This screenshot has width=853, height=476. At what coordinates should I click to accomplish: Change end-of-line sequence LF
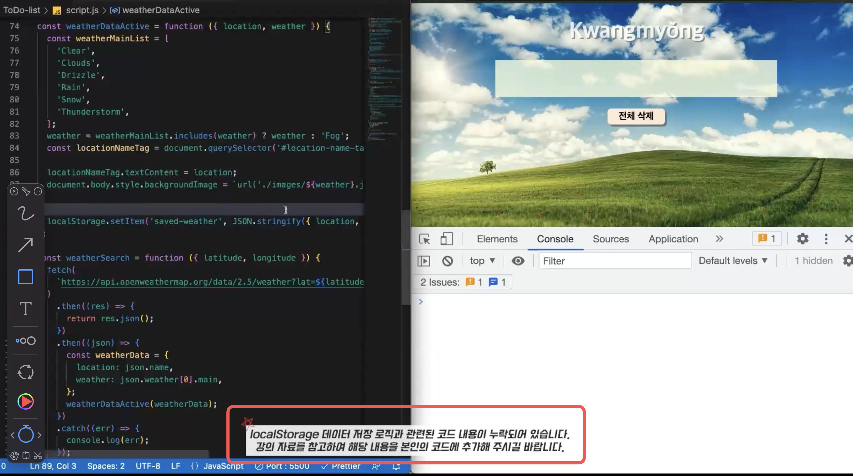coord(175,466)
